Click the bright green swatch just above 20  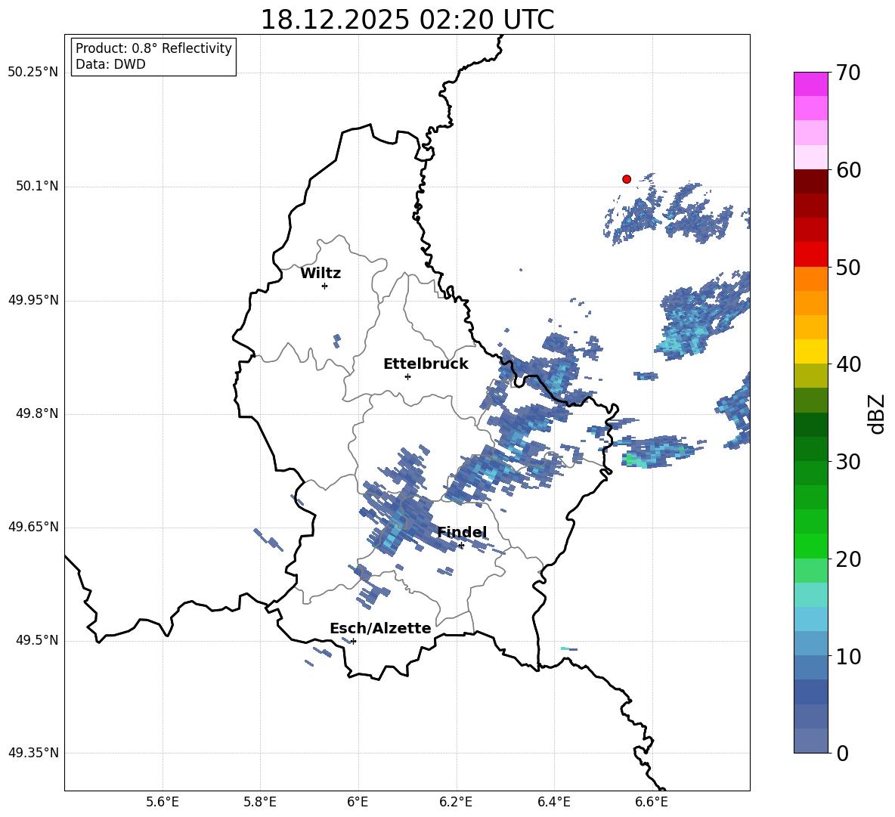(810, 546)
